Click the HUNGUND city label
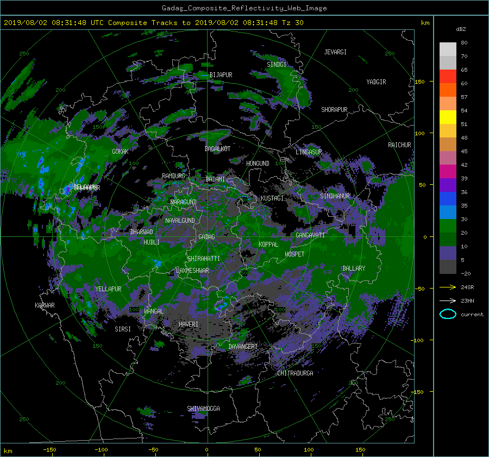Image resolution: width=489 pixels, height=457 pixels. pyautogui.click(x=258, y=164)
